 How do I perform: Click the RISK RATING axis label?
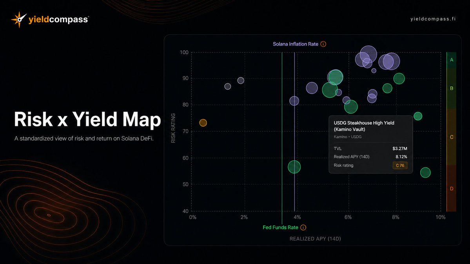click(x=173, y=128)
